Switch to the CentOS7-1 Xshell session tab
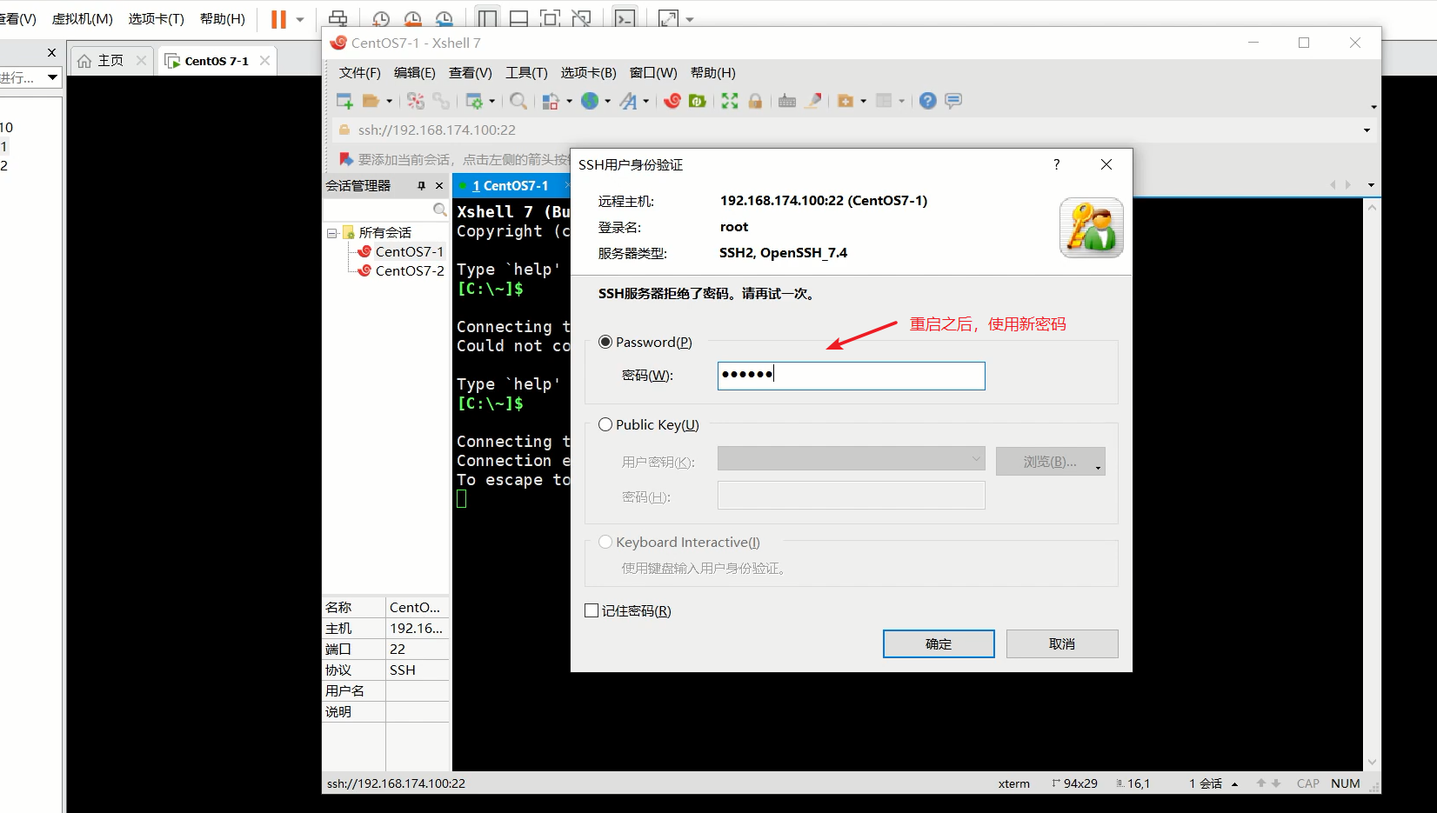Screen dimensions: 1437x813 pos(510,186)
